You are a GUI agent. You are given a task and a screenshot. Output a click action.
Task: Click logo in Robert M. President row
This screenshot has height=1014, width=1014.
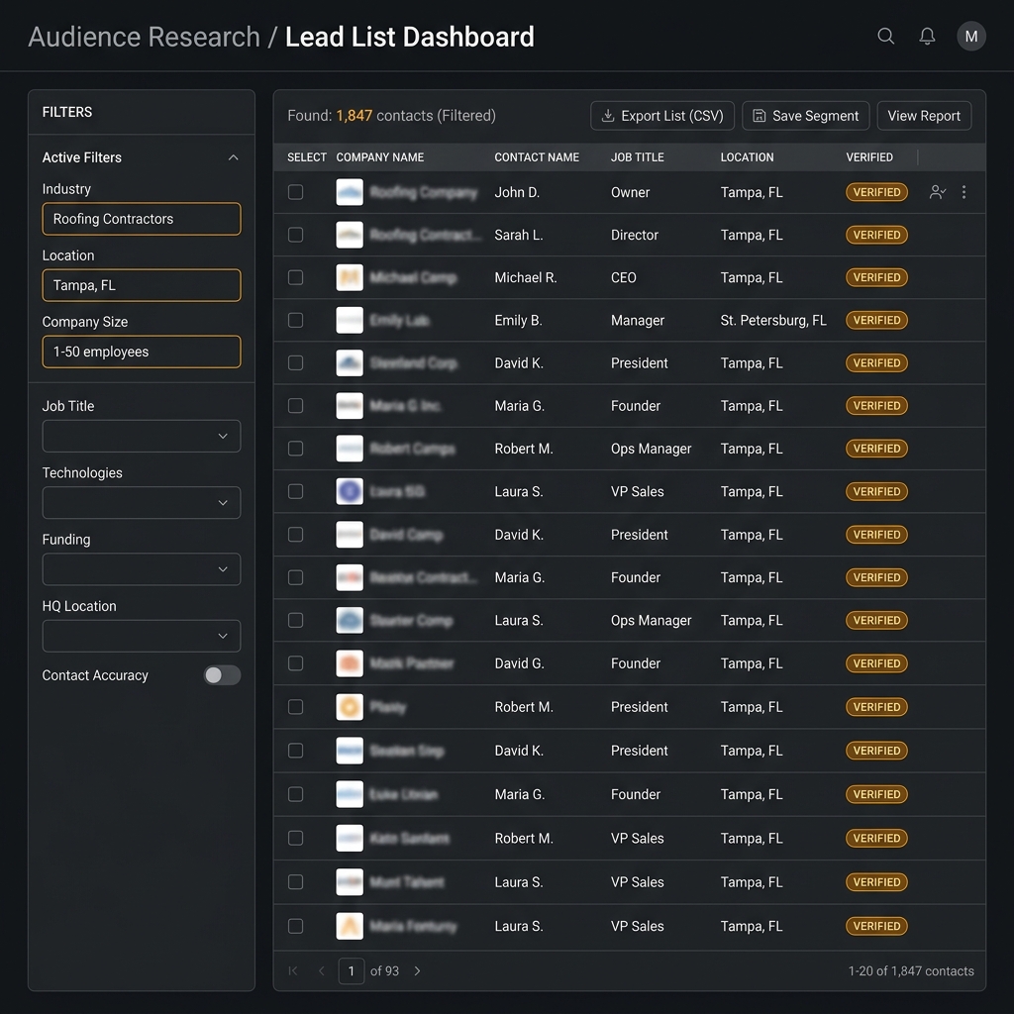click(x=350, y=707)
